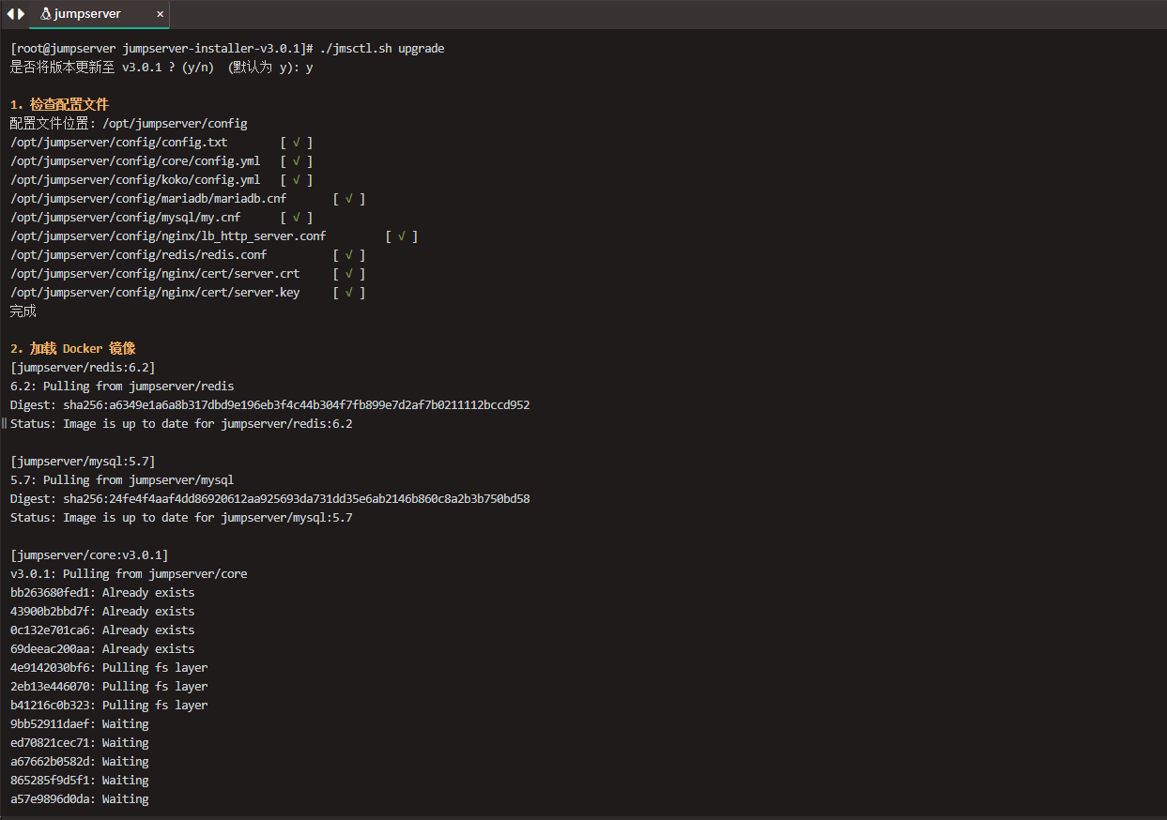Click the path /opt/jumpserver/config/koko/config.yml
This screenshot has width=1167, height=820.
tap(136, 179)
